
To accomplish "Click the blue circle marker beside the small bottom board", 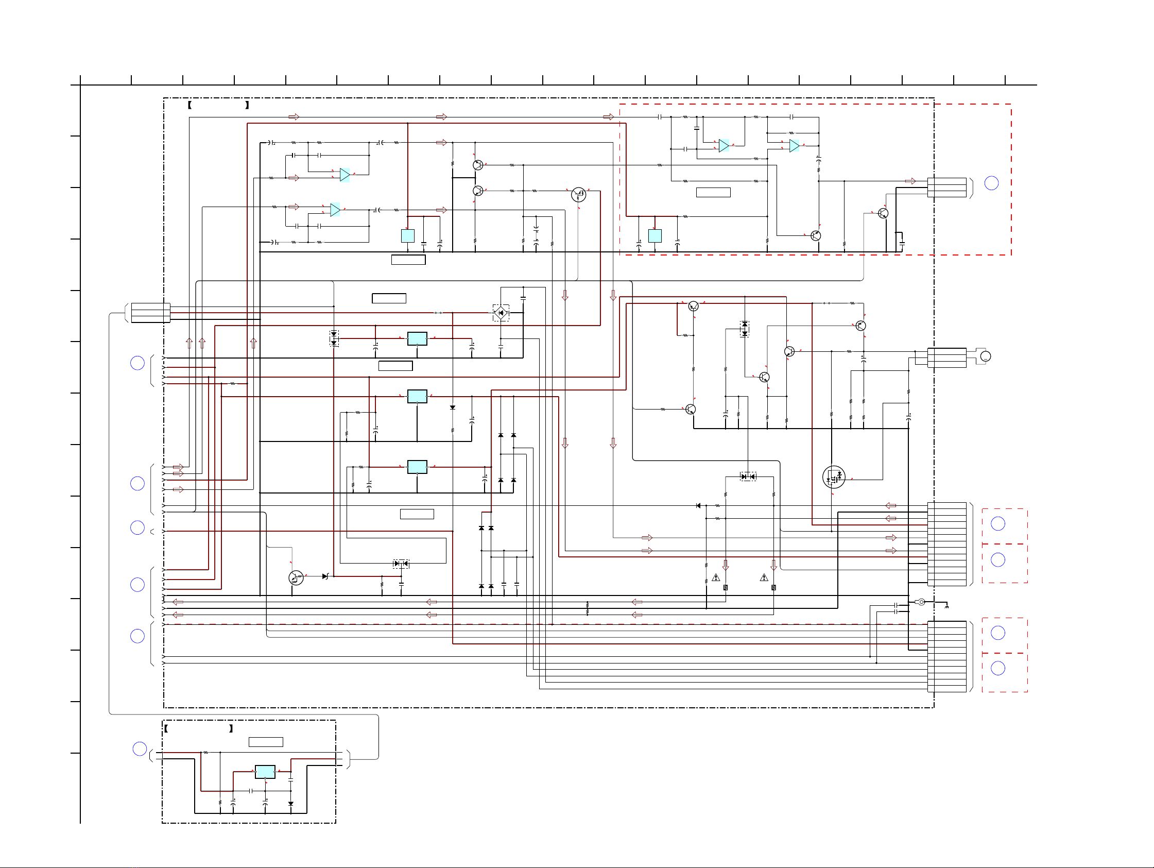I will tap(140, 749).
